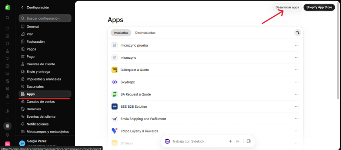The height and width of the screenshot is (150, 341).
Task: Go to Home via the house icon
Action: [8, 28]
